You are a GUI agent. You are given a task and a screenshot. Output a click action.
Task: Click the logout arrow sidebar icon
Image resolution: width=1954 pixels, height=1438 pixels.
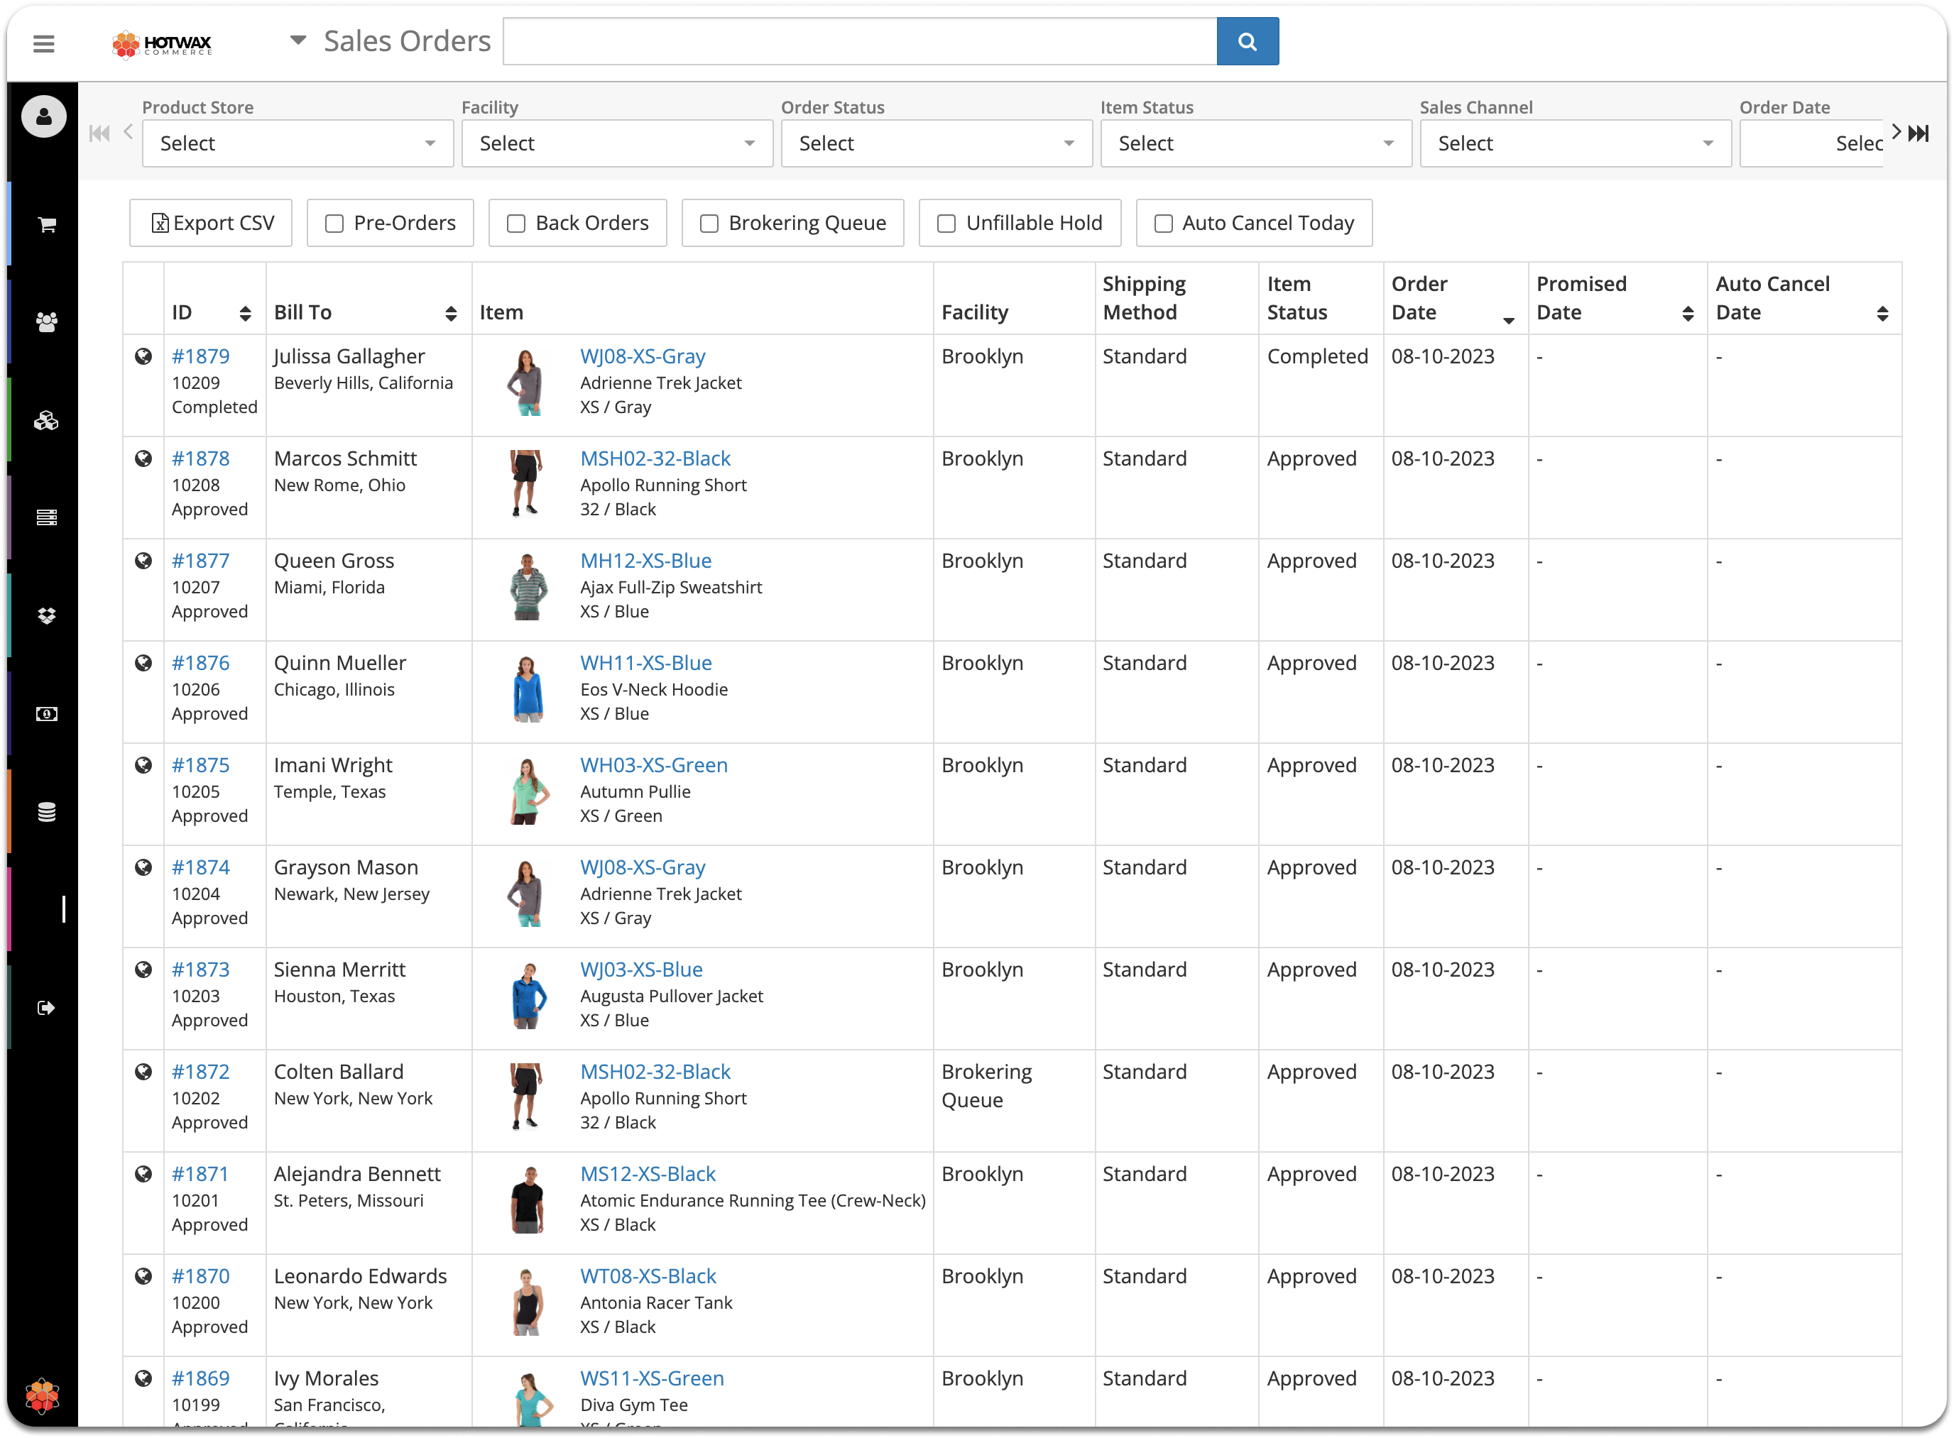[47, 1008]
